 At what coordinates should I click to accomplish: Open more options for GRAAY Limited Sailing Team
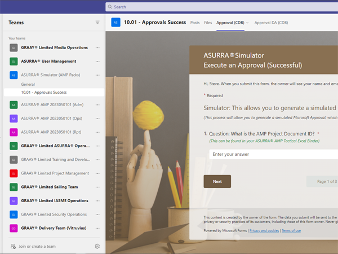97,187
